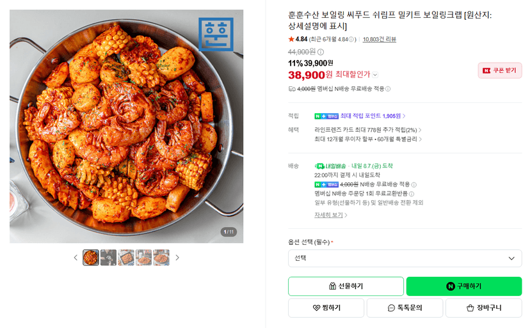This screenshot has width=530, height=328.
Task: Select the second product thumbnail image
Action: [x=109, y=258]
